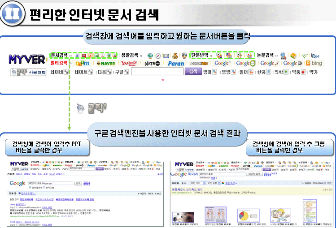Click the NATE logo in 멀티검색 row

[x=152, y=63]
